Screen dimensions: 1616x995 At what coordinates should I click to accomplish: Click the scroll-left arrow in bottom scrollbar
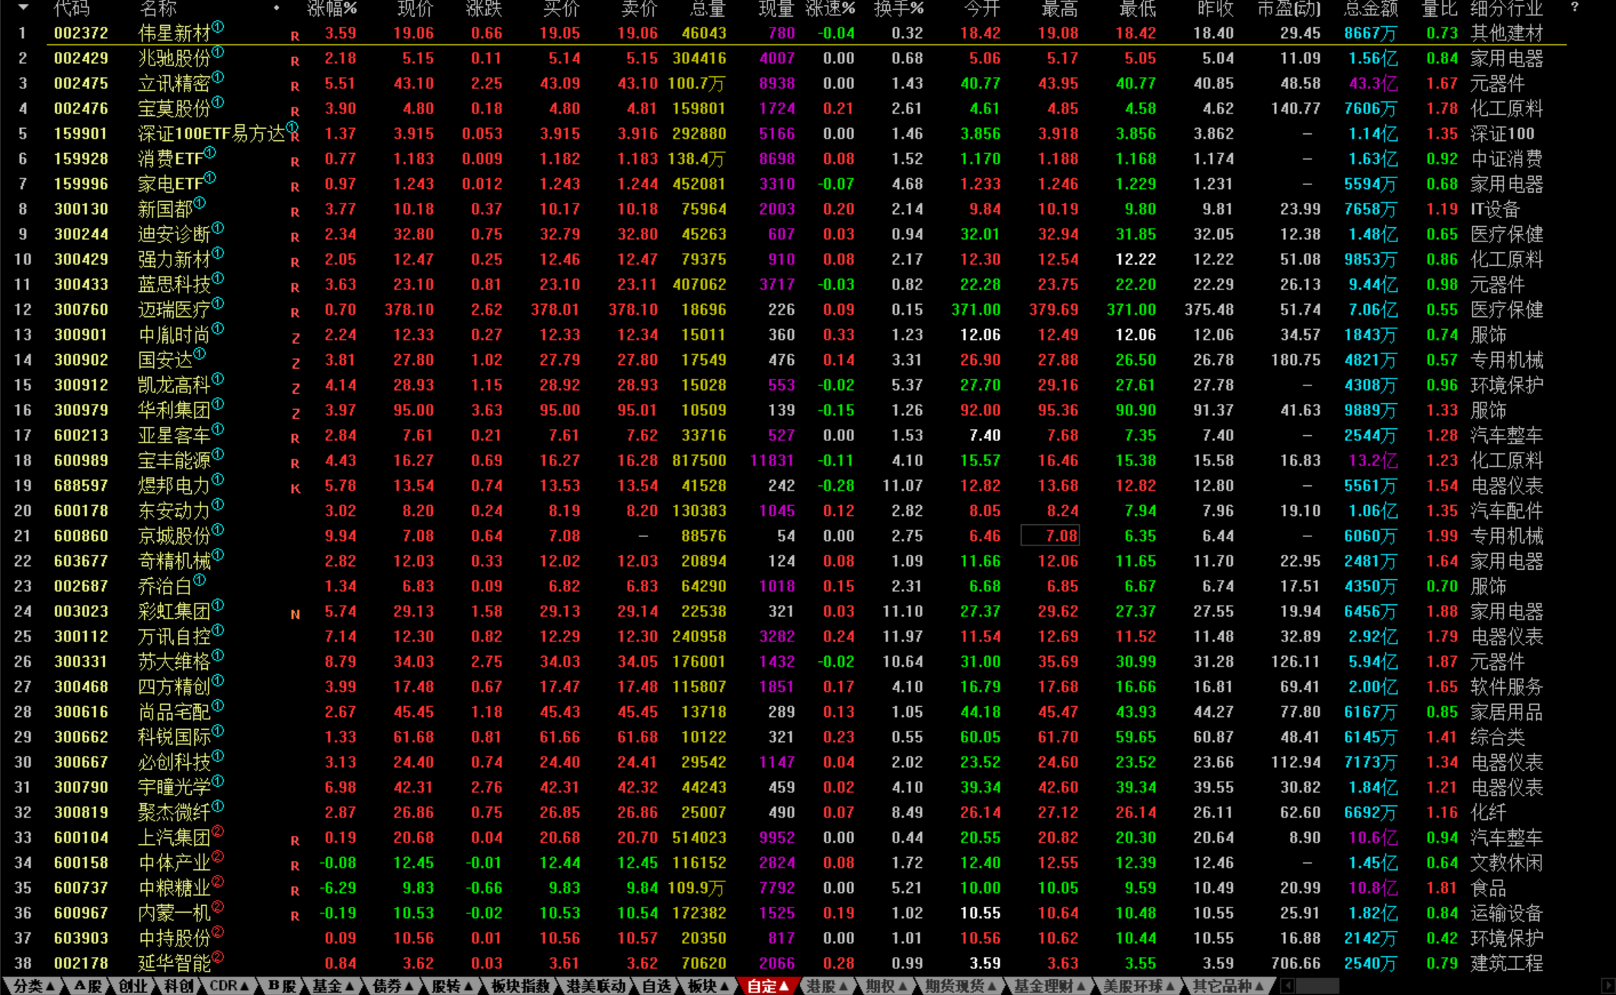click(1287, 986)
